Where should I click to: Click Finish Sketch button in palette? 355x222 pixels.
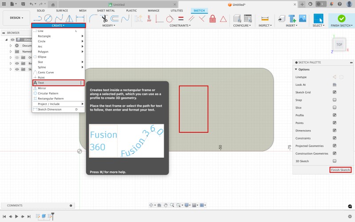pos(340,170)
